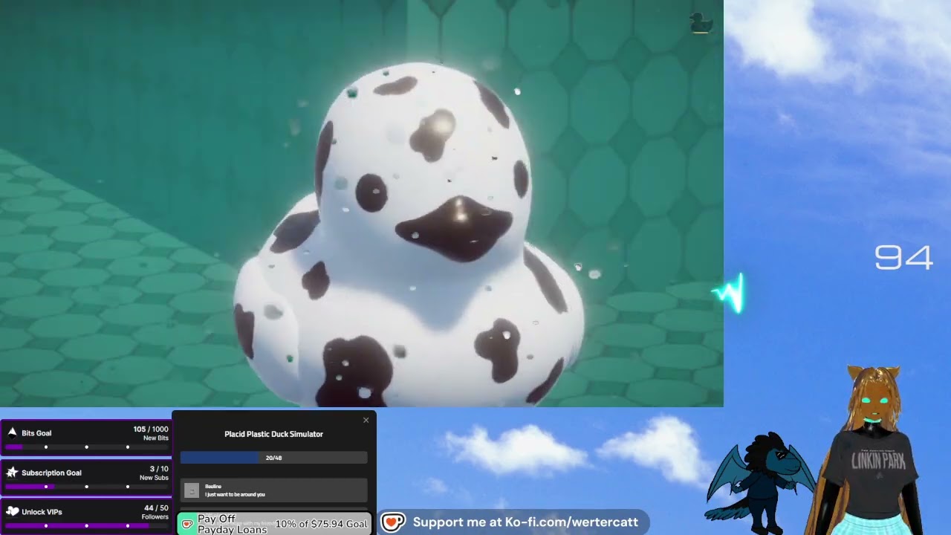Click the 'Bits Goal' label
Viewport: 951px width, 535px height.
point(36,433)
